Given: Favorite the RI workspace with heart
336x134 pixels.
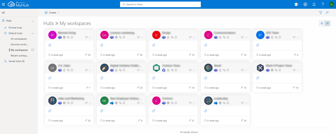Looking at the screenshot, I should (x=86, y=37).
